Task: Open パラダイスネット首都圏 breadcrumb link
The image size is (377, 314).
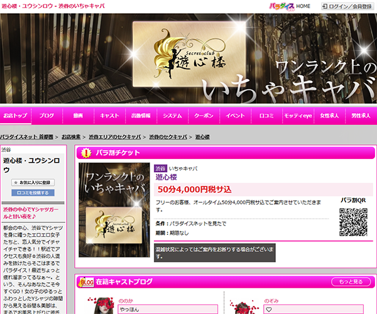Action: click(x=26, y=137)
